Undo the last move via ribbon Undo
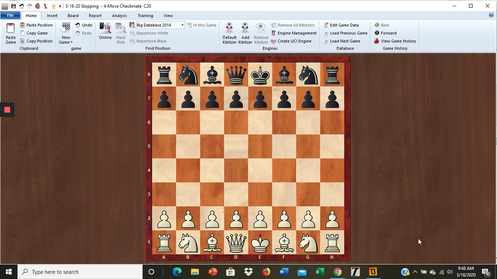Image resolution: width=497 pixels, height=279 pixels. [84, 25]
